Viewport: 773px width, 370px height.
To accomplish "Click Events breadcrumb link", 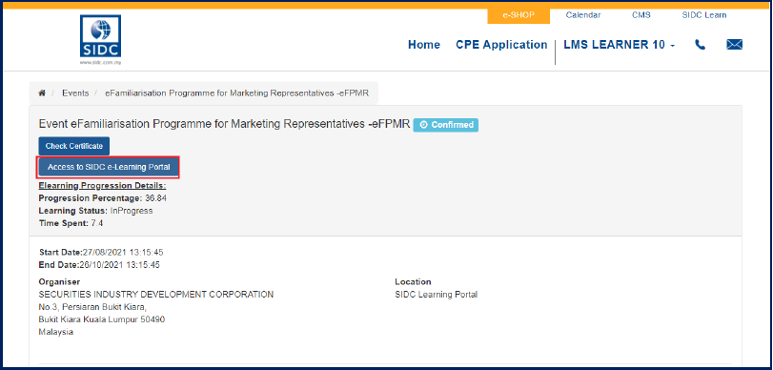I will pyautogui.click(x=75, y=93).
